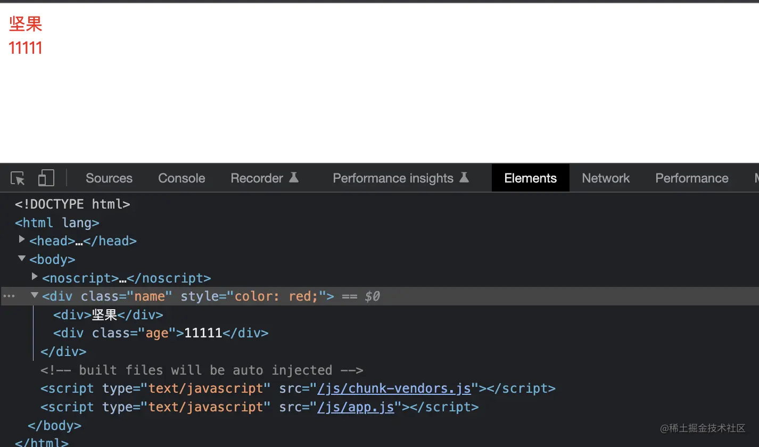The width and height of the screenshot is (759, 447).
Task: Click the 11111 text inside age div
Action: 203,333
